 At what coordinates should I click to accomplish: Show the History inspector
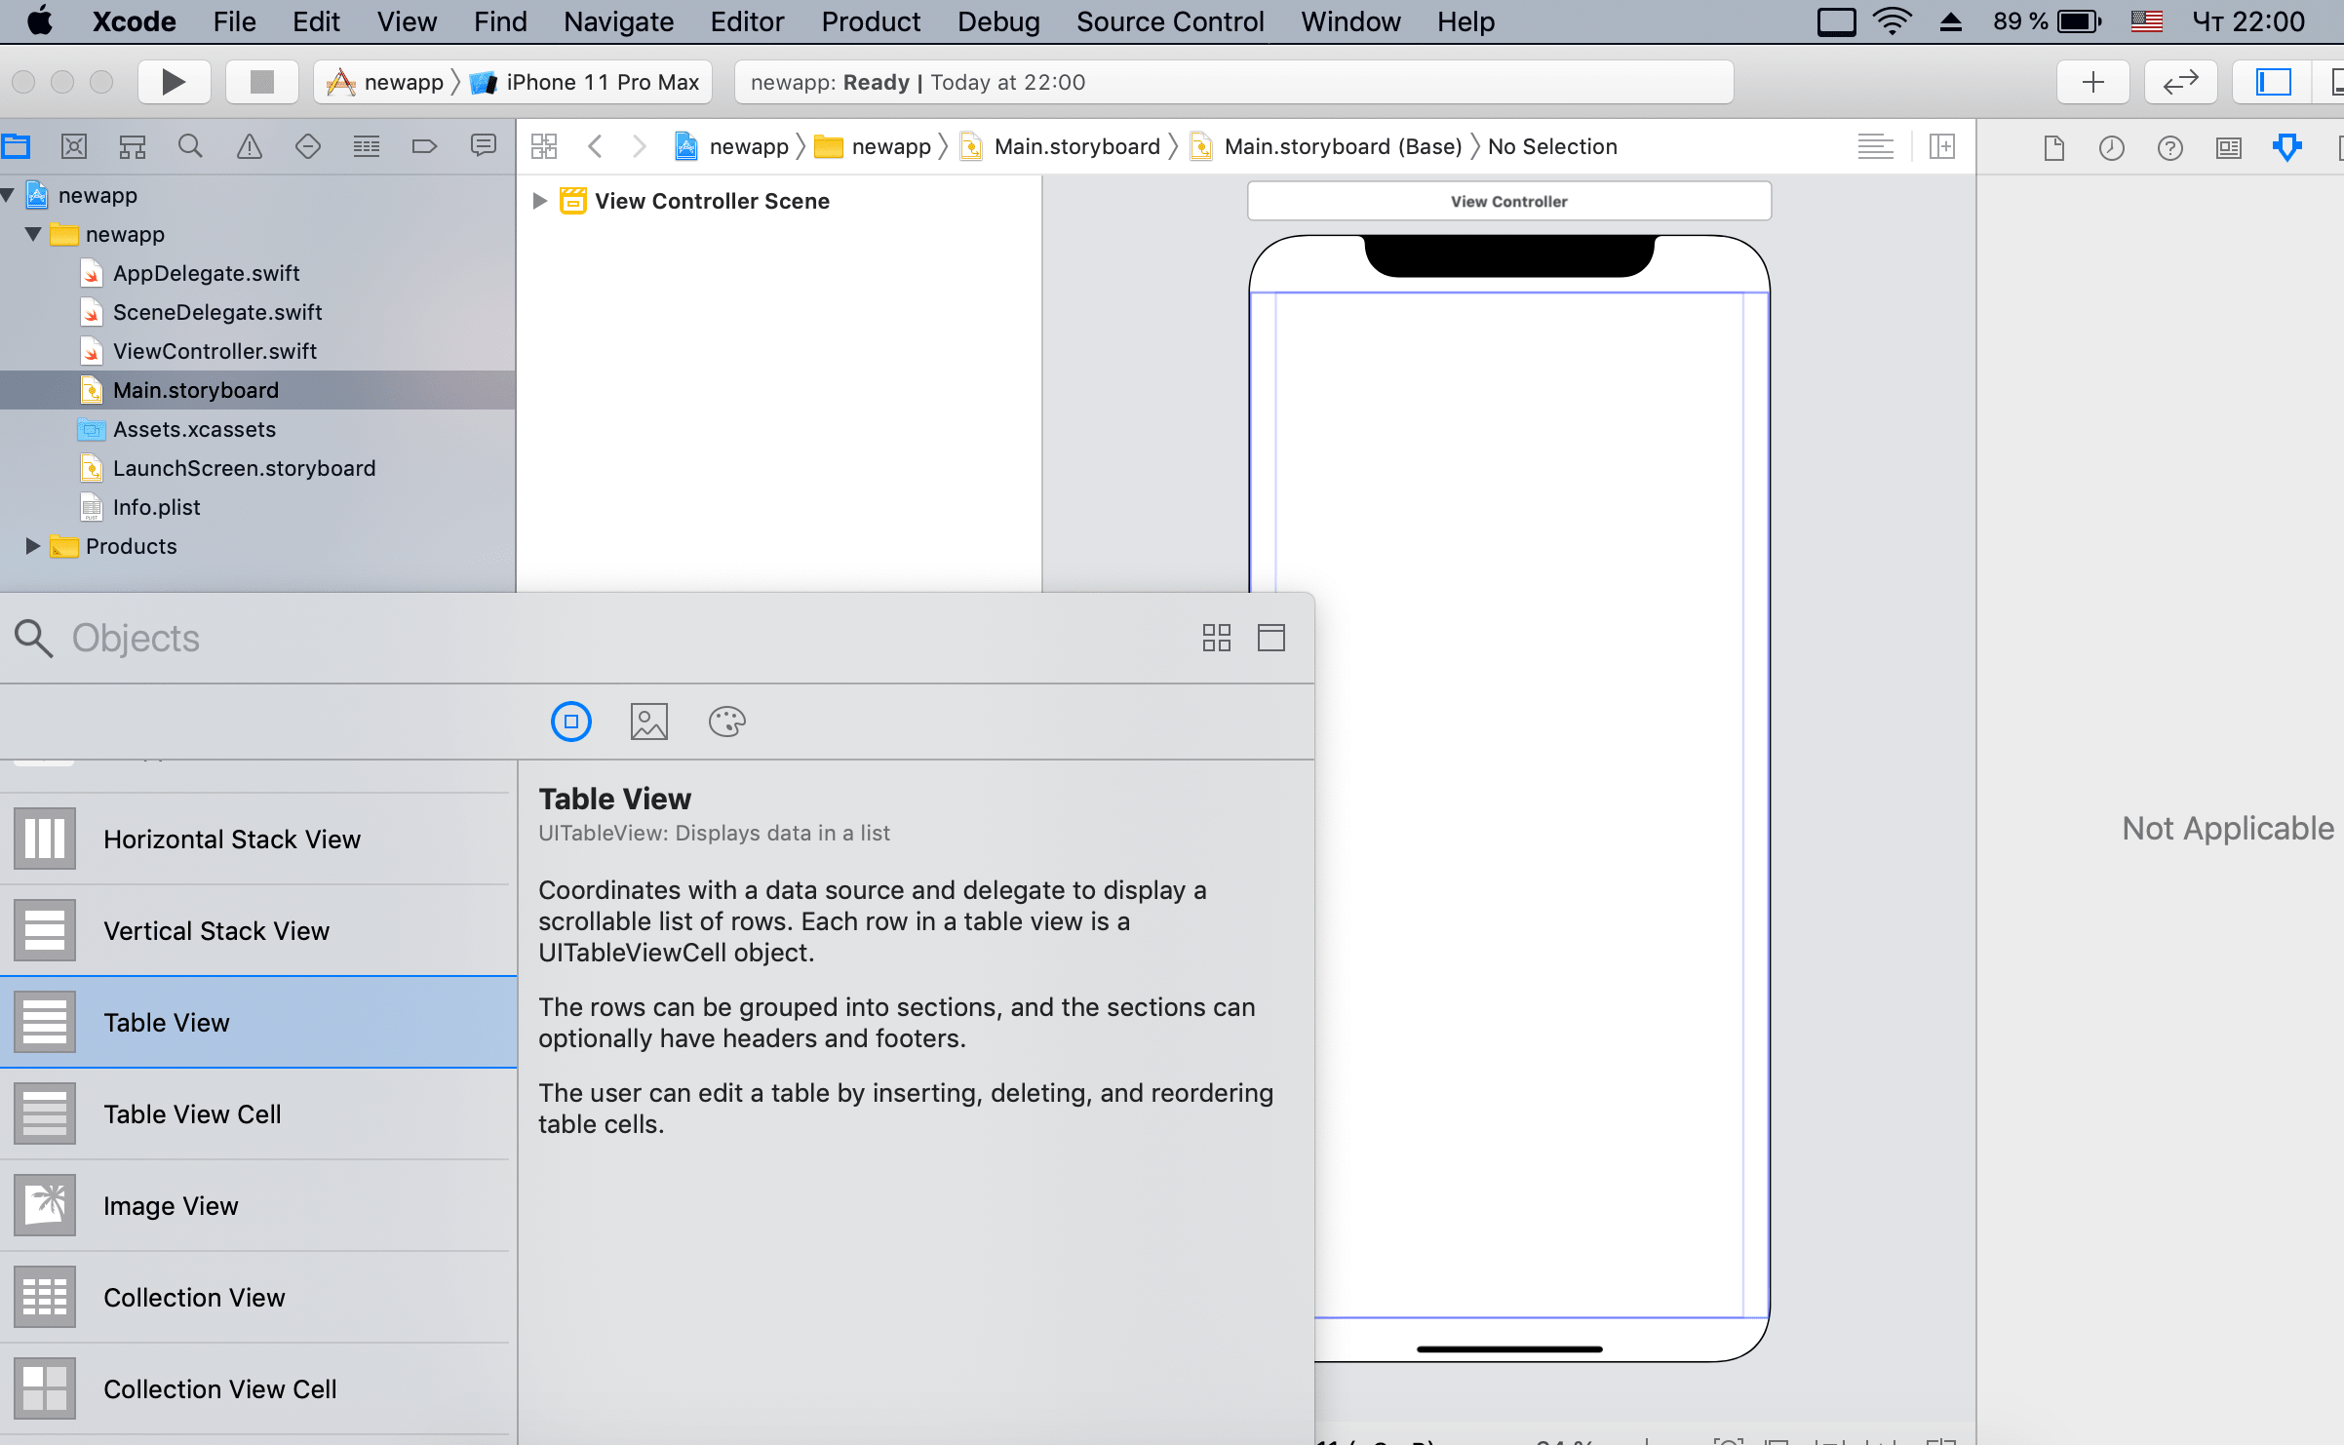click(x=2112, y=148)
